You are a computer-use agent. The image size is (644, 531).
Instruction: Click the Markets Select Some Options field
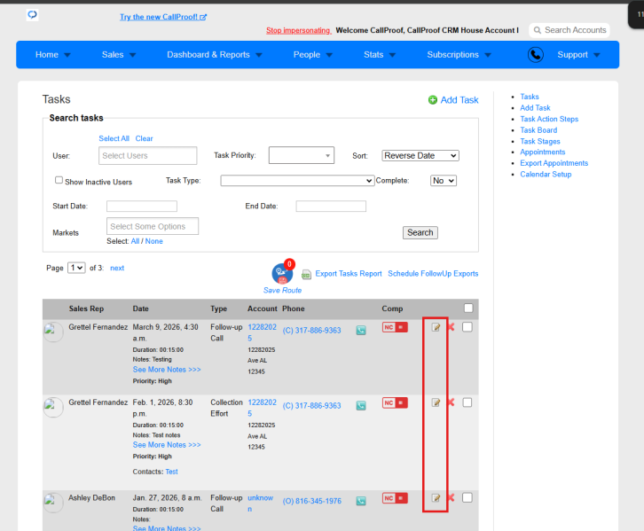click(x=153, y=226)
